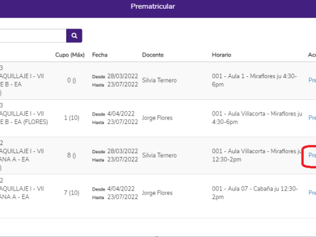The height and width of the screenshot is (237, 316).
Task: Click schedule Aula Villacorta ju 12:30-2pm
Action: (257, 155)
